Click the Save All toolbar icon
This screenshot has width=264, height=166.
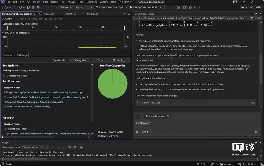click(38, 7)
